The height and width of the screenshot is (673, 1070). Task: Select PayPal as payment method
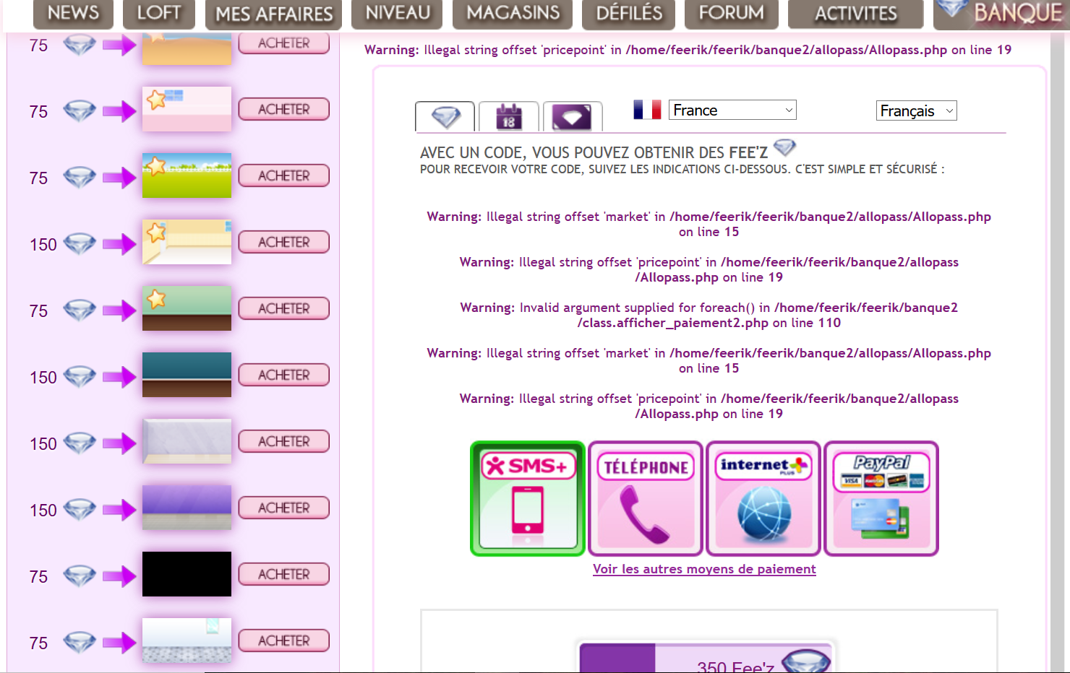(881, 498)
